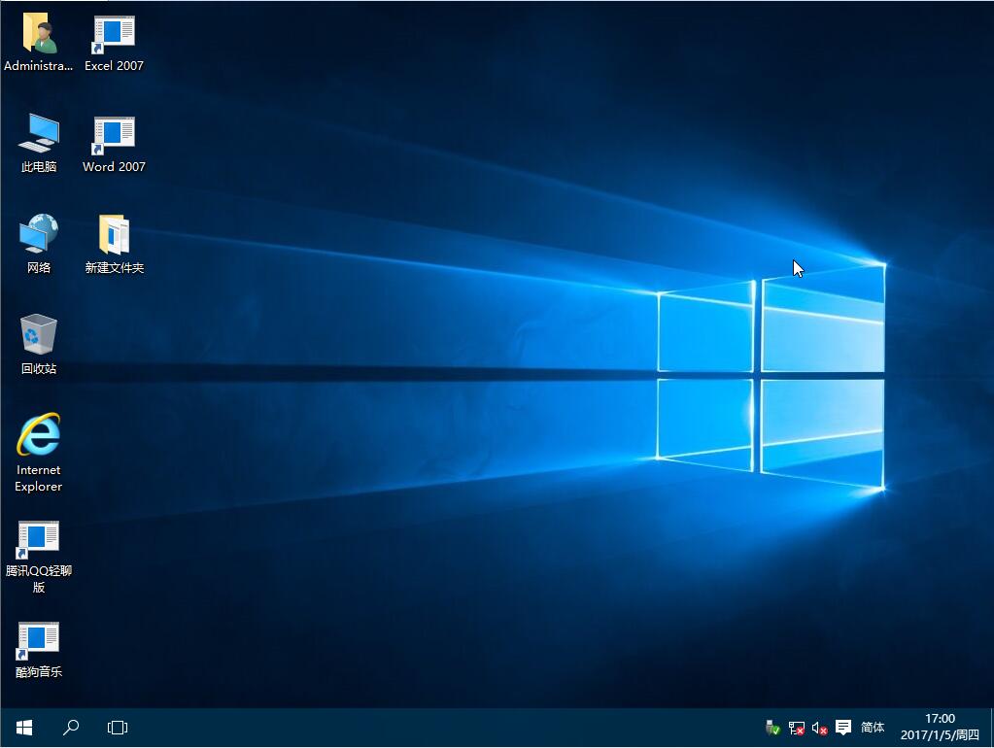Image resolution: width=994 pixels, height=748 pixels.
Task: Select the 回收站 recycle bin icon
Action: [39, 345]
